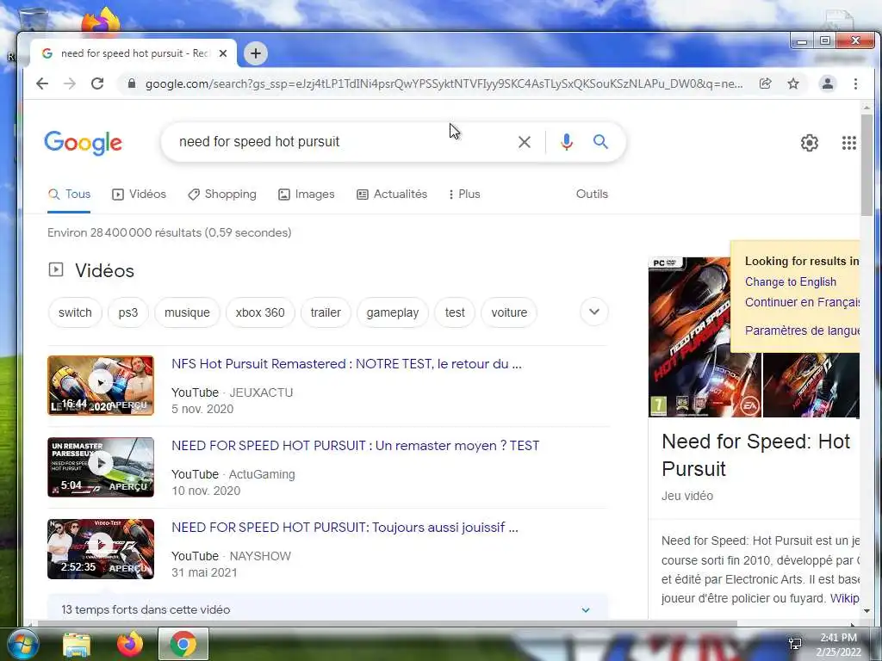Click 'Change to English' link
This screenshot has height=661, width=882.
tap(791, 281)
